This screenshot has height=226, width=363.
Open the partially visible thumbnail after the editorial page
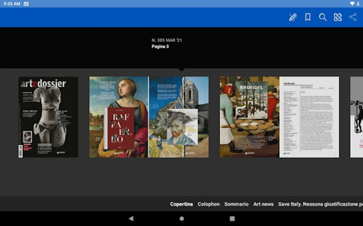coord(357,117)
